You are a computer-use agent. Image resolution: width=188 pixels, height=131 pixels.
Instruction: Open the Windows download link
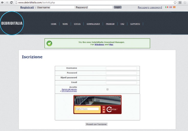point(99,45)
